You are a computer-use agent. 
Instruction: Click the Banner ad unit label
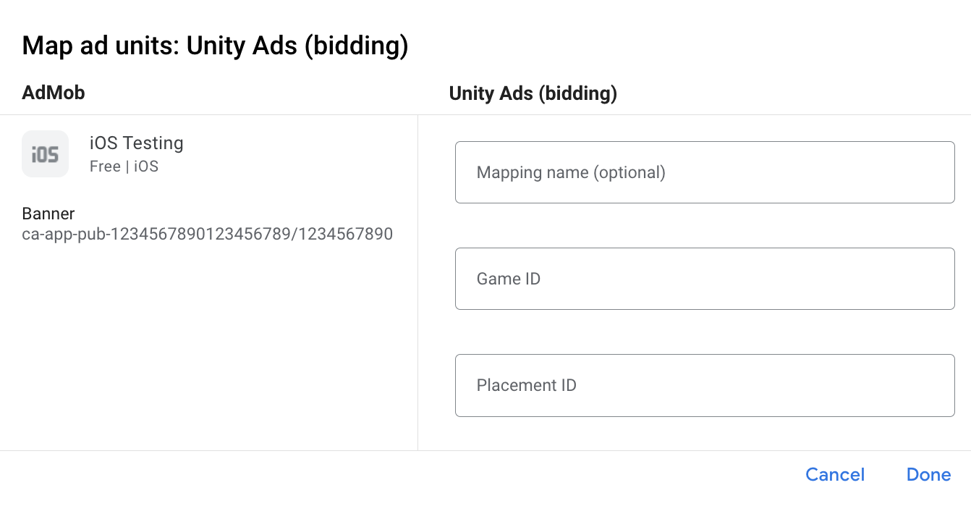[48, 214]
